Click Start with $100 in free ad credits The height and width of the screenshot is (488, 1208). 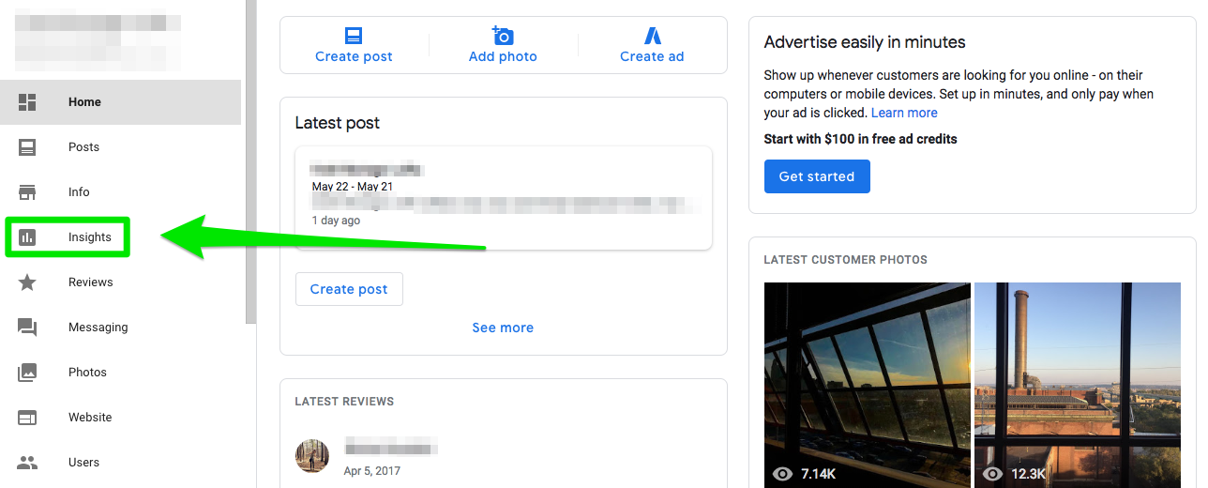coord(861,139)
